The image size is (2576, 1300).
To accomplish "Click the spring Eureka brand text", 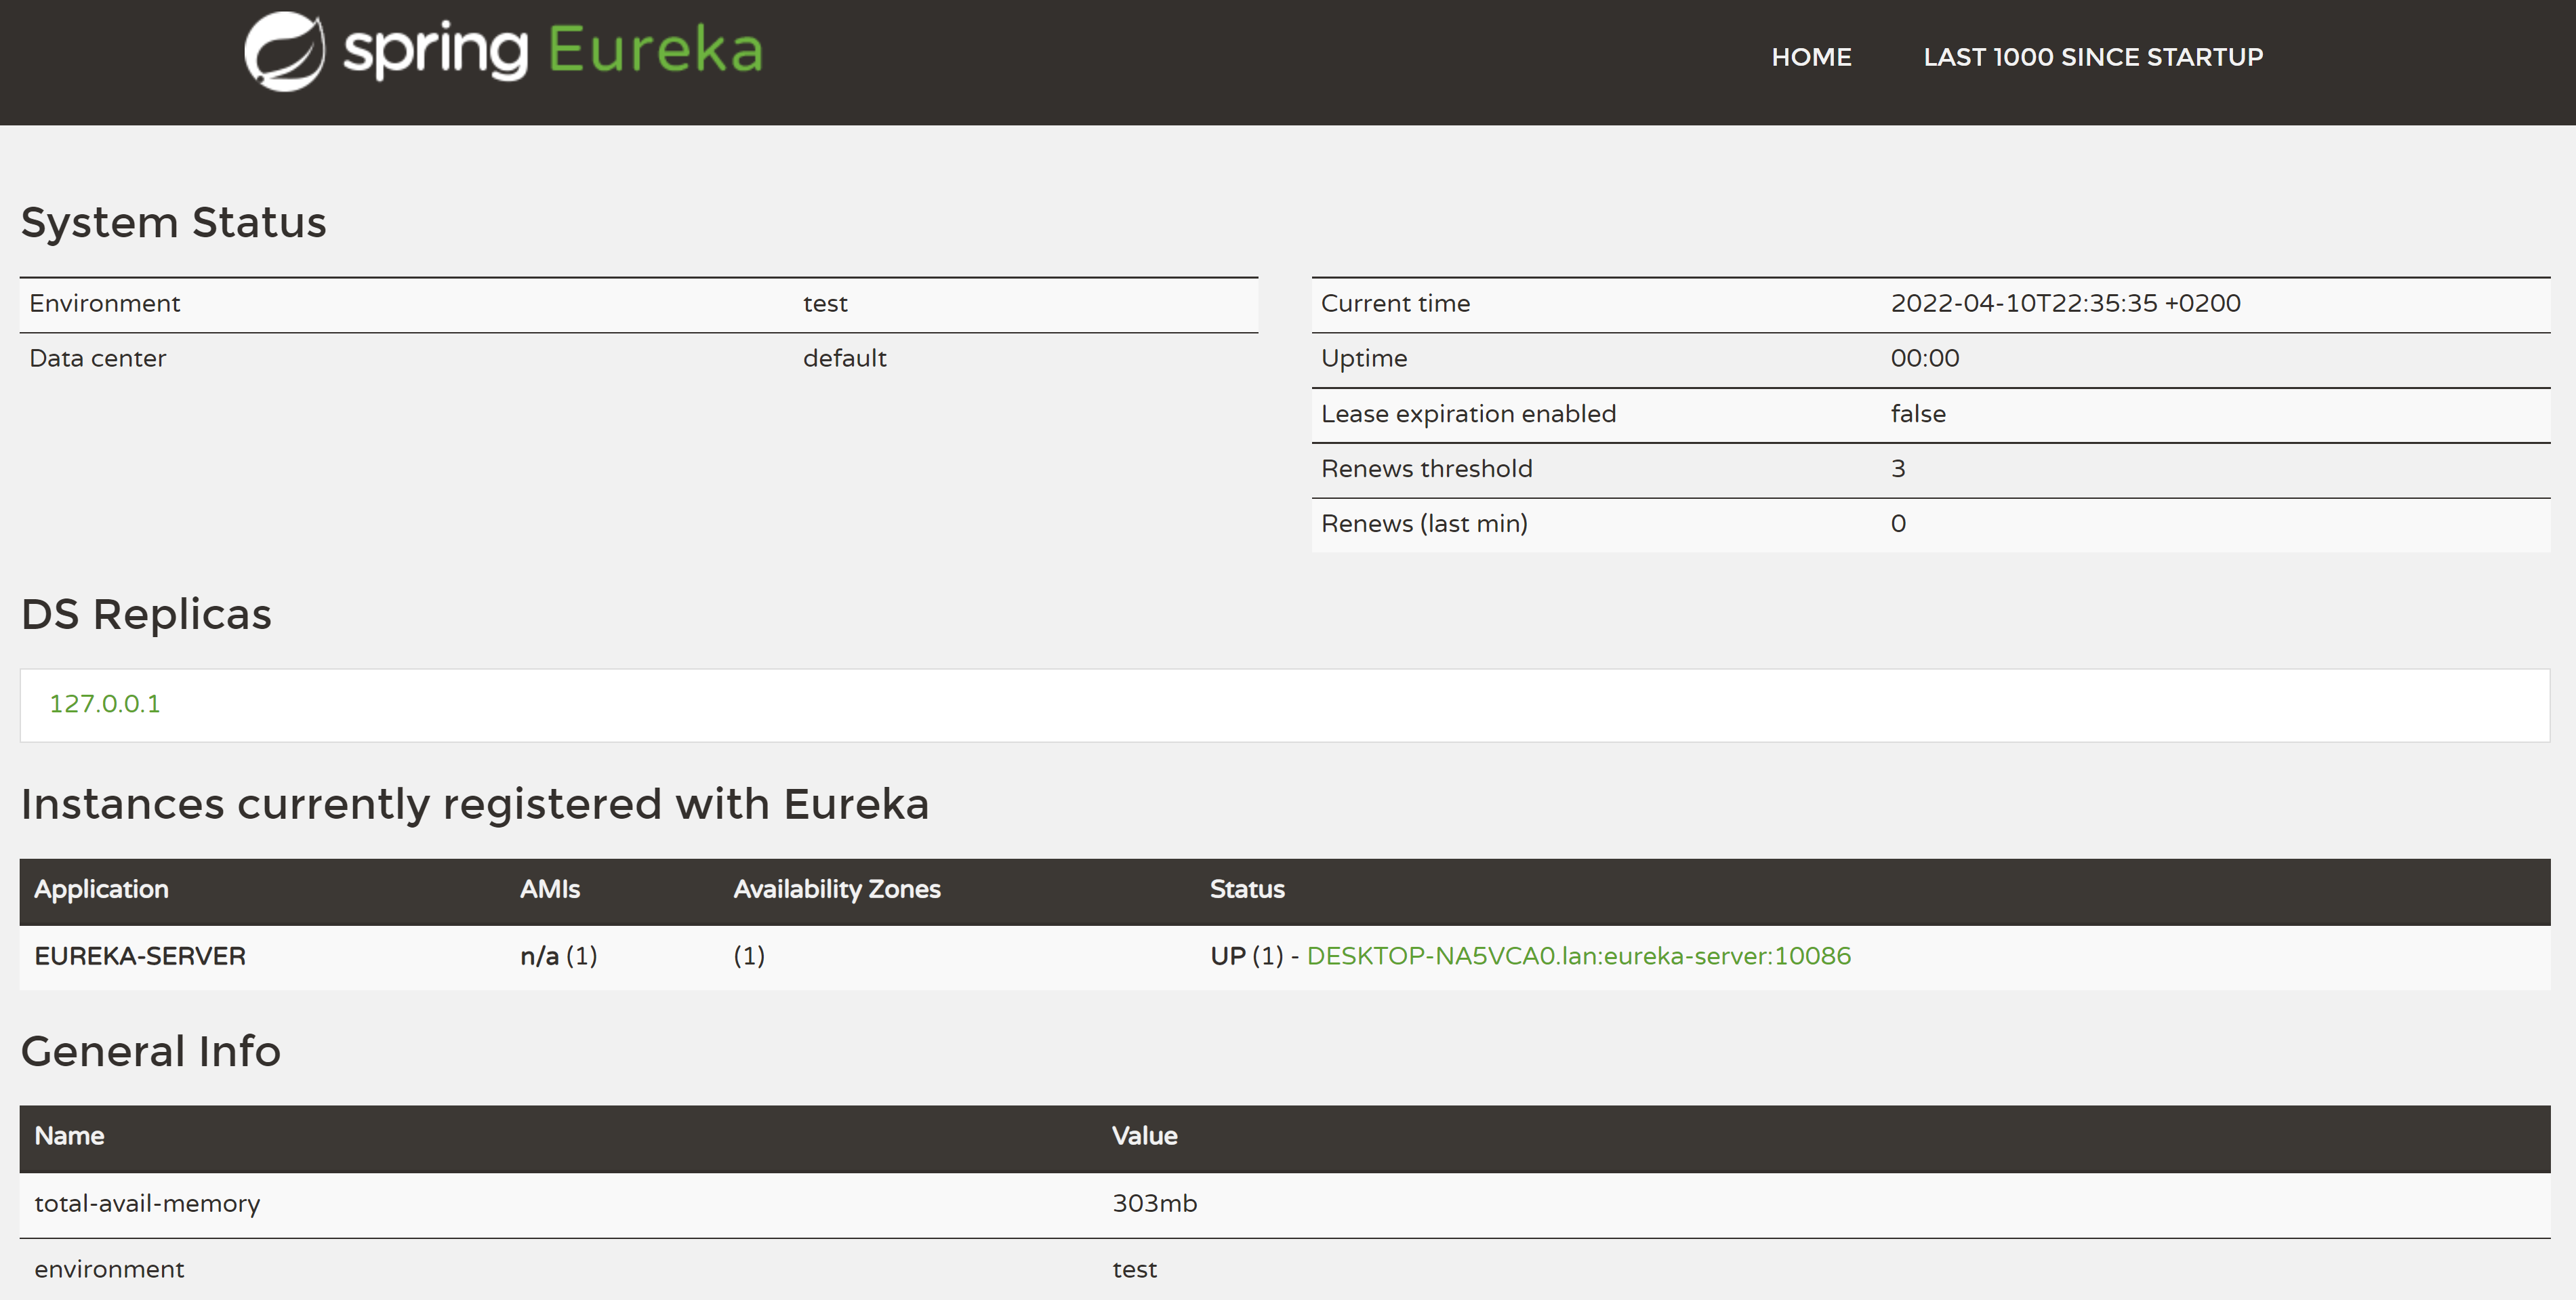I will click(552, 50).
